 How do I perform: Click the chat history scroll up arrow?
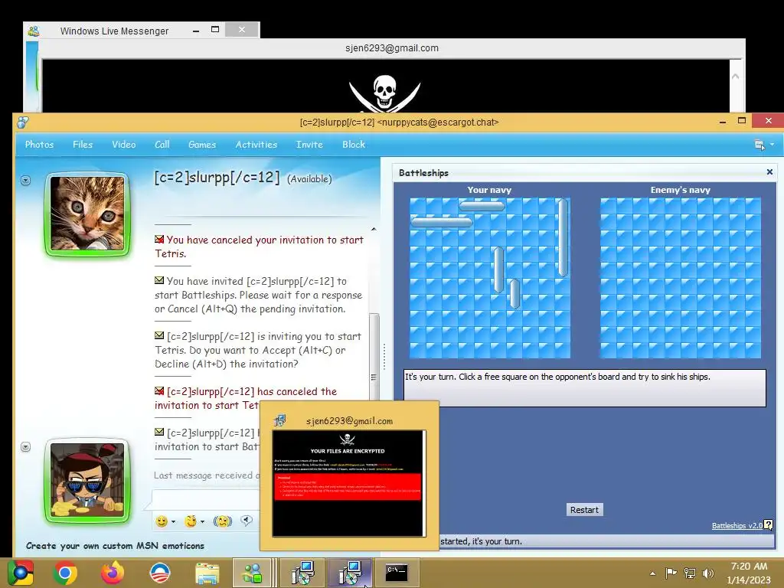pos(374,229)
